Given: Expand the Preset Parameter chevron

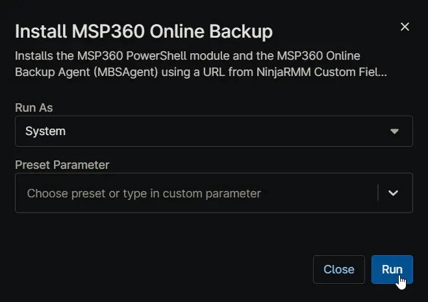Looking at the screenshot, I should click(393, 193).
